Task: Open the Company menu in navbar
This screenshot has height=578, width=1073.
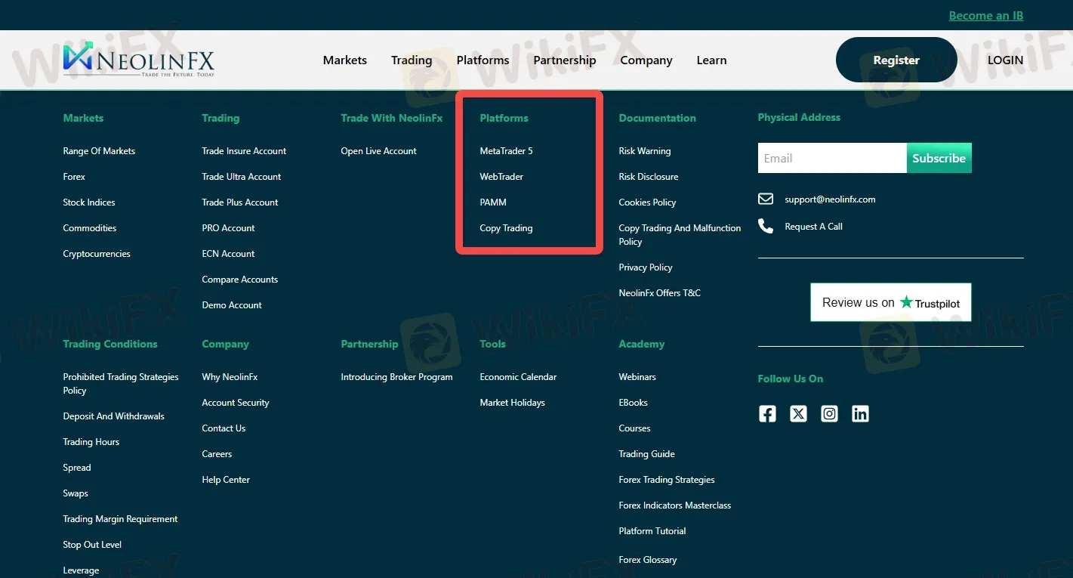Action: 646,60
